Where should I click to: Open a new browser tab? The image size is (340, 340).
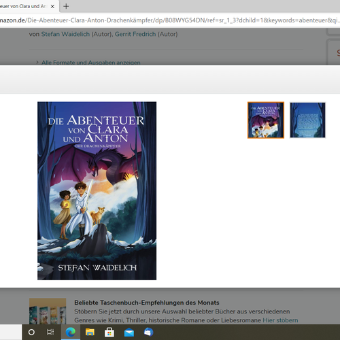point(66,6)
